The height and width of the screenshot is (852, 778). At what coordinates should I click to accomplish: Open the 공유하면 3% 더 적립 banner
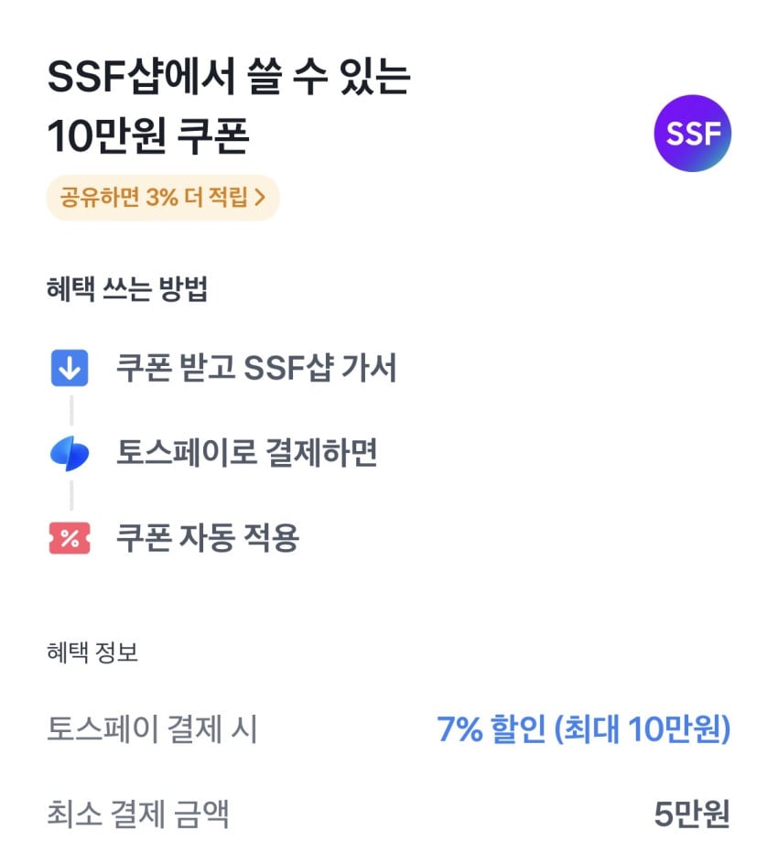pos(162,197)
